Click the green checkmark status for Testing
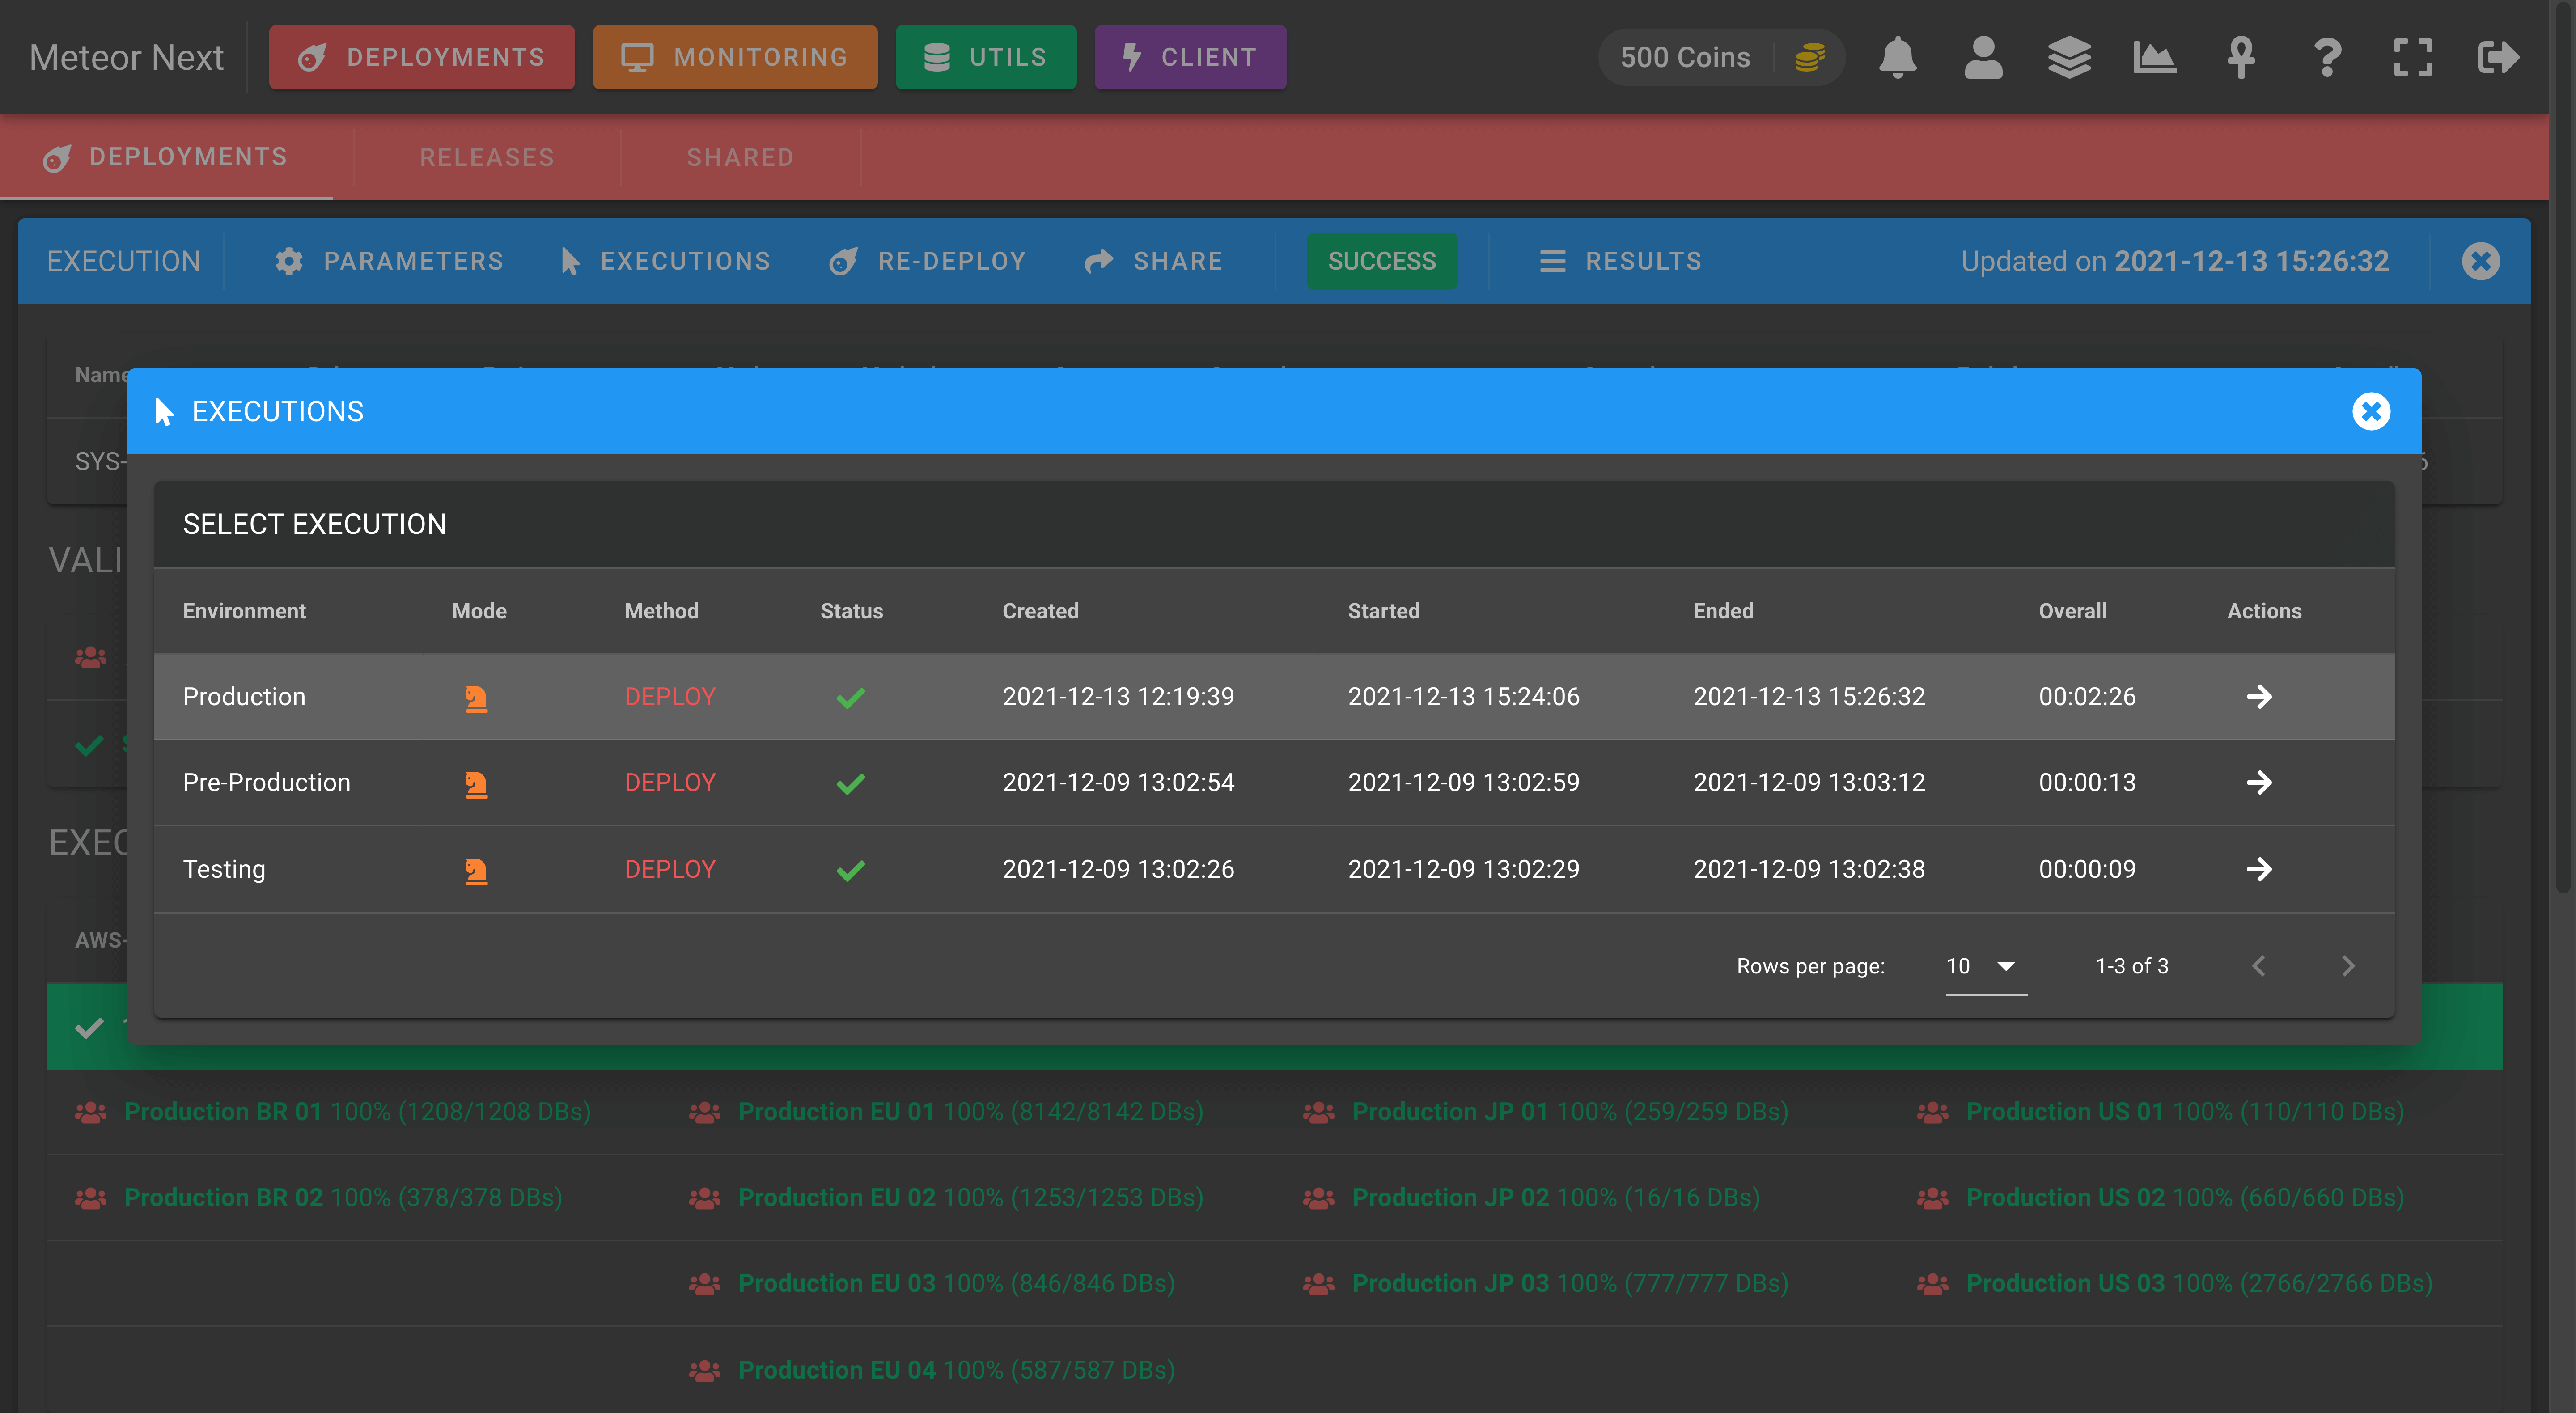The image size is (2576, 1413). 850,870
